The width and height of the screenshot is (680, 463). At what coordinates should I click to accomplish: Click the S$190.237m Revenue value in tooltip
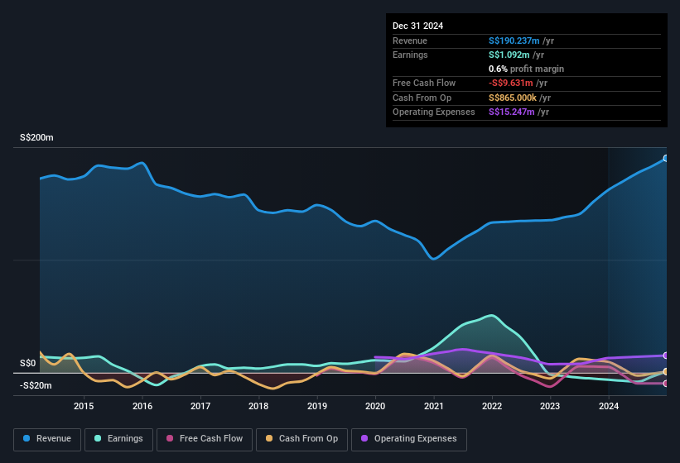pyautogui.click(x=514, y=41)
